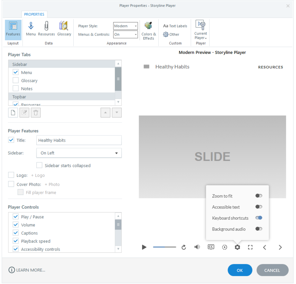Open Colors & Effects settings
Image resolution: width=296 pixels, height=284 pixels.
tap(148, 31)
